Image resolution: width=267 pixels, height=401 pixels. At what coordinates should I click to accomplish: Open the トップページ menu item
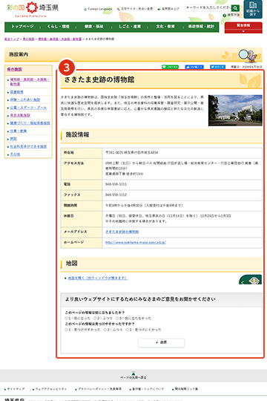point(22,27)
